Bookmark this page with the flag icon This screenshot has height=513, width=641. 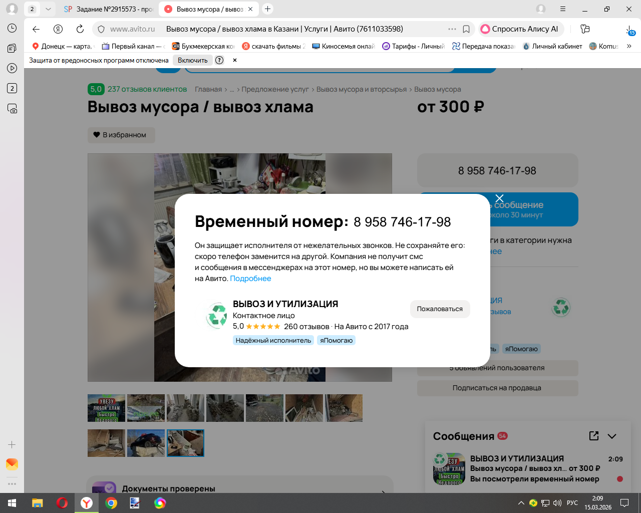(x=466, y=29)
